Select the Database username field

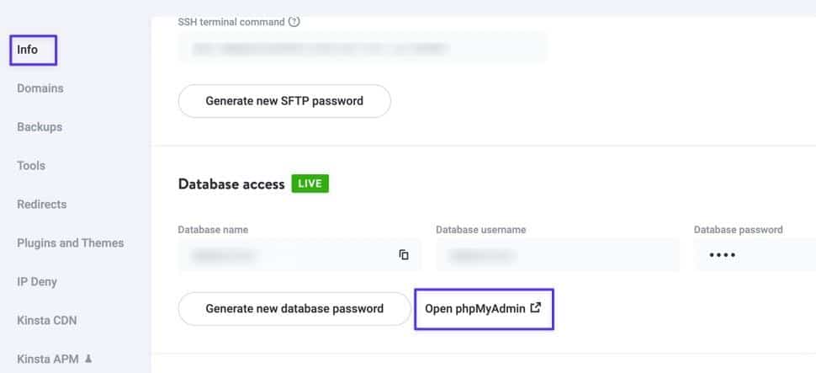coord(557,254)
